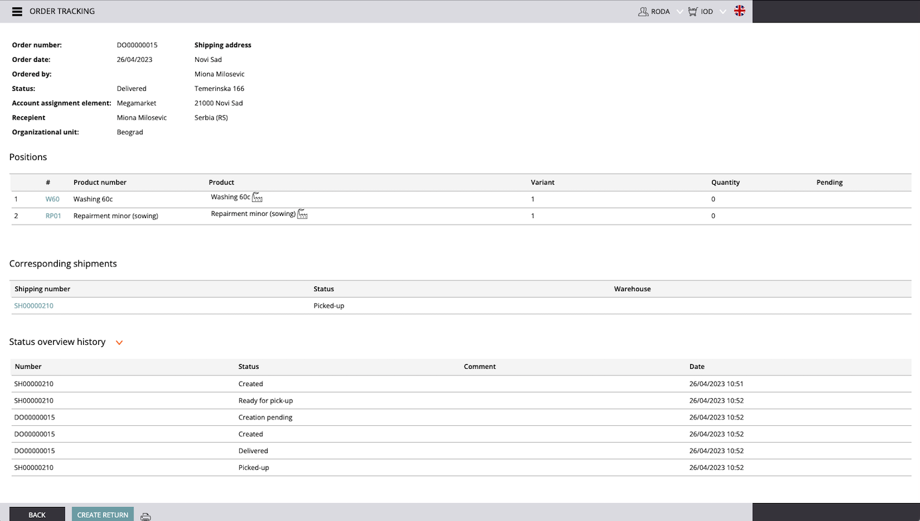Image resolution: width=920 pixels, height=521 pixels.
Task: Open the RP01 product link
Action: click(x=53, y=216)
